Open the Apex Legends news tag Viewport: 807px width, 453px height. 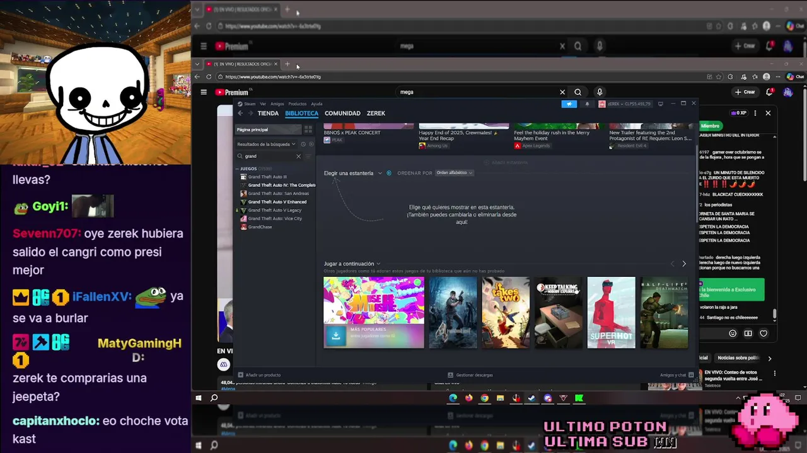[x=532, y=145]
